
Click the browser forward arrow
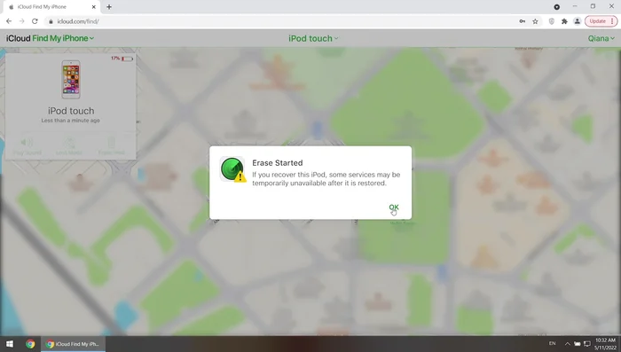[x=22, y=21]
